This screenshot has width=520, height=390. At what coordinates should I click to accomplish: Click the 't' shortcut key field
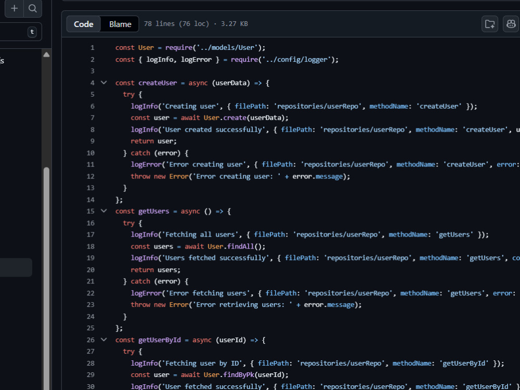tap(32, 32)
